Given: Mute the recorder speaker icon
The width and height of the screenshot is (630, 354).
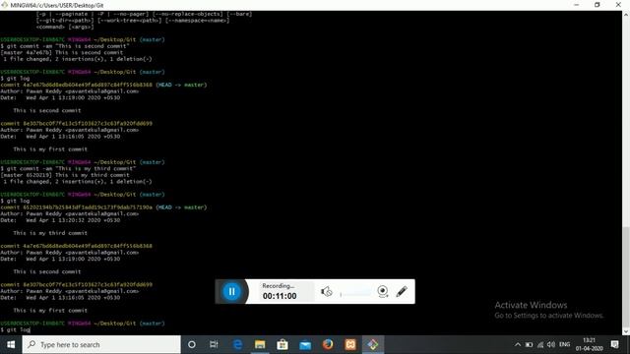Looking at the screenshot, I should (x=326, y=291).
